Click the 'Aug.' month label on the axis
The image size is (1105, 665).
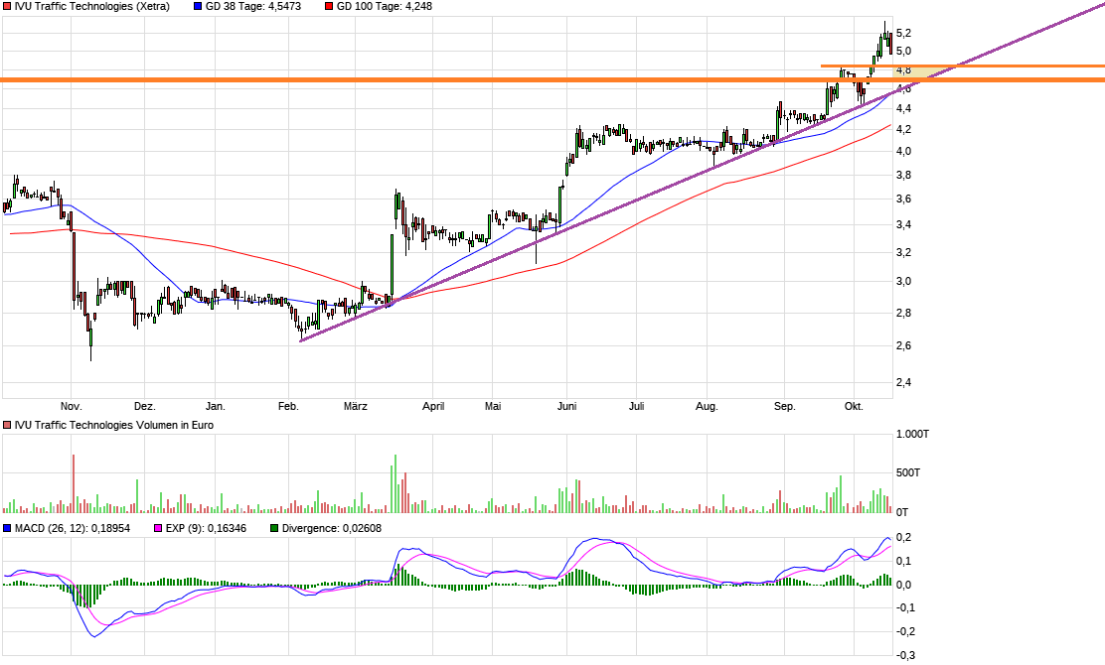coord(707,406)
